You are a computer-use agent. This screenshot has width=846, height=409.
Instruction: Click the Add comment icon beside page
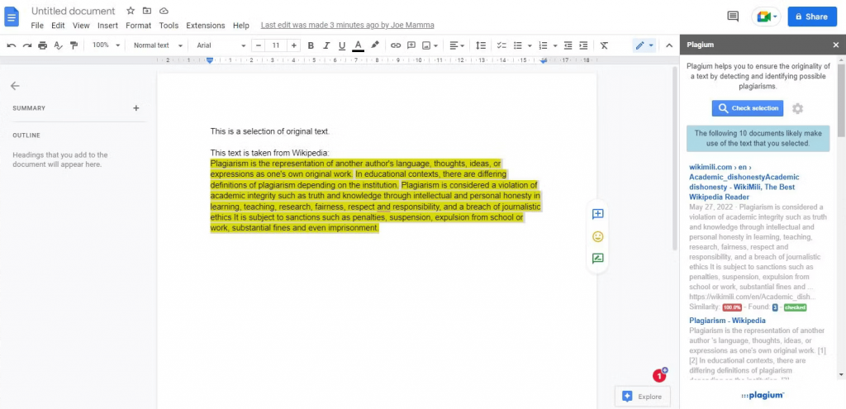pyautogui.click(x=598, y=215)
